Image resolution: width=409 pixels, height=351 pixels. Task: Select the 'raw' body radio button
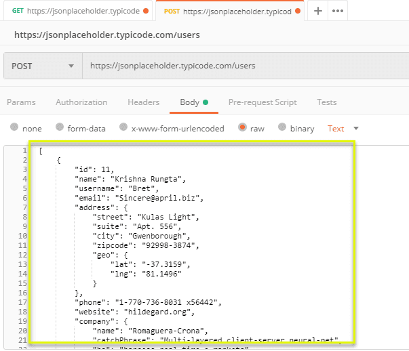pyautogui.click(x=242, y=128)
